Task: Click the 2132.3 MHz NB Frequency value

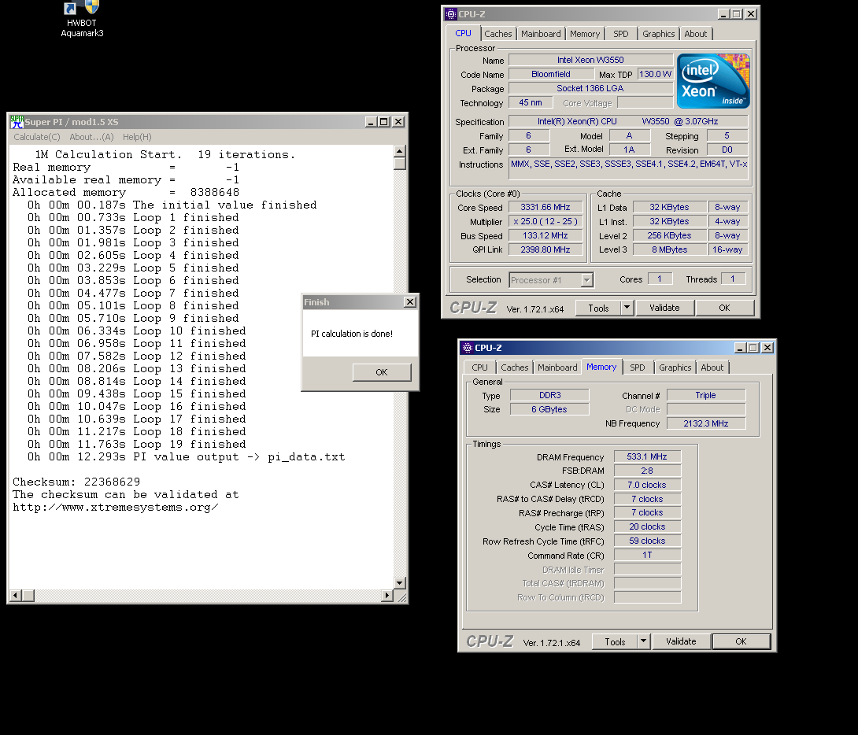Action: pyautogui.click(x=706, y=423)
